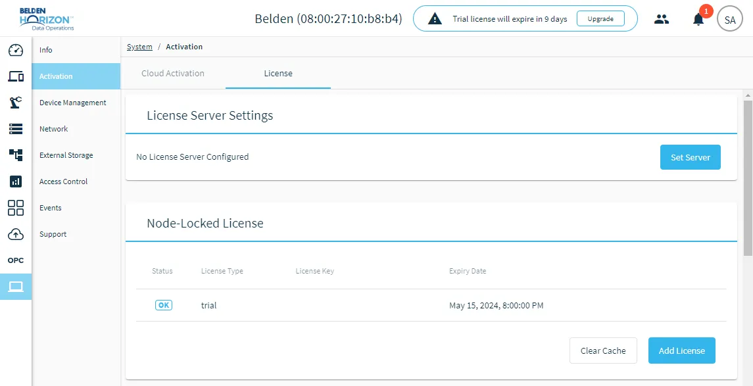This screenshot has height=386, width=753.
Task: Open the cloud upload icon in sidebar
Action: 16,234
